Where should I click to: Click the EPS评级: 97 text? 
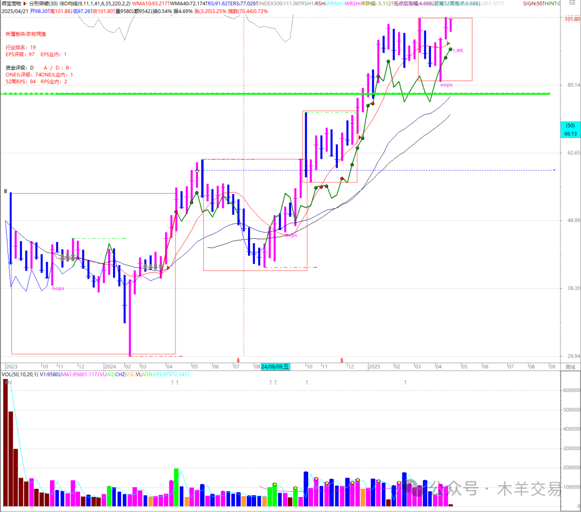tap(20, 54)
